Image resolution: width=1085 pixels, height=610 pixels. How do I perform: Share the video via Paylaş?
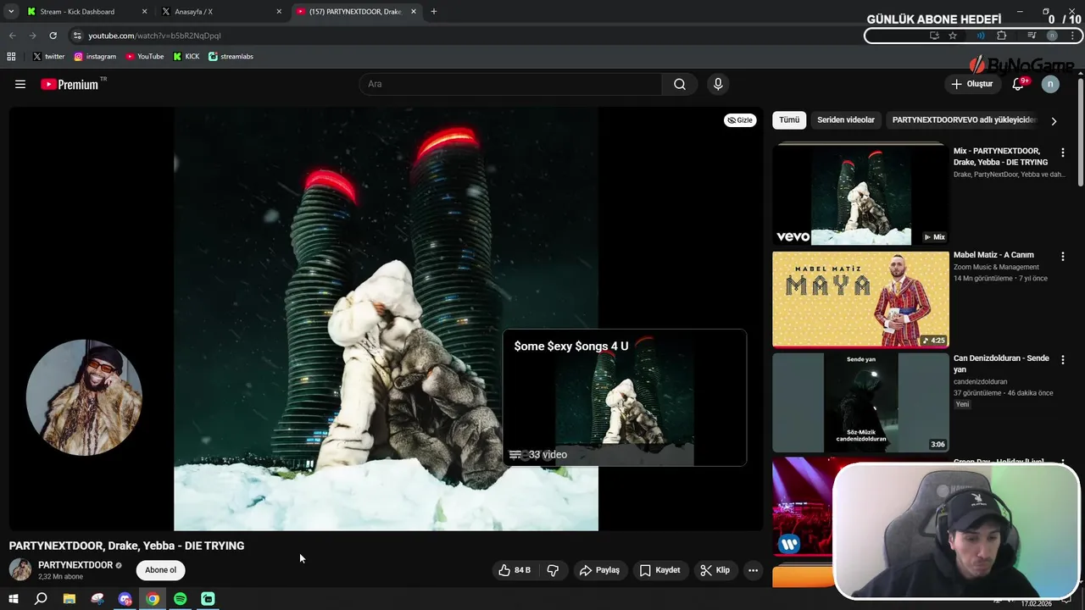[600, 570]
